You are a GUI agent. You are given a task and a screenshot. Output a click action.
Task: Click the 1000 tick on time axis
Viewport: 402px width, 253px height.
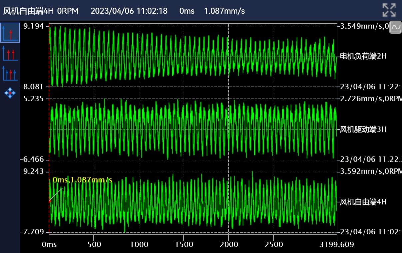(139, 245)
